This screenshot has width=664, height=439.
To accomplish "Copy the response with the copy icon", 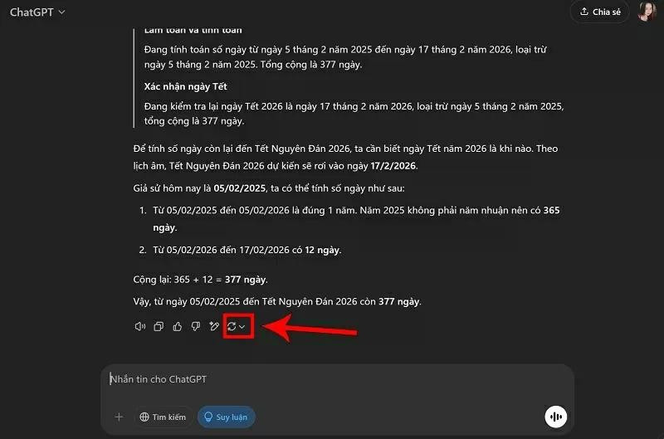I will pos(159,327).
